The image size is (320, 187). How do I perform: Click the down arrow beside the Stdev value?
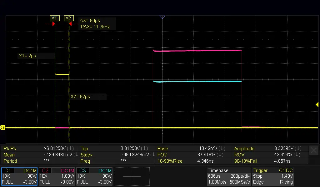[x=153, y=155]
